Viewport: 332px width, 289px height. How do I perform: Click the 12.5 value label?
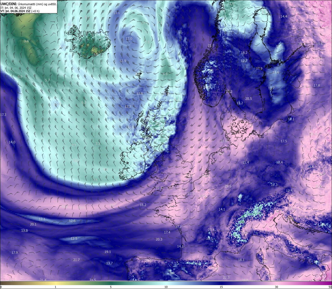74,238
